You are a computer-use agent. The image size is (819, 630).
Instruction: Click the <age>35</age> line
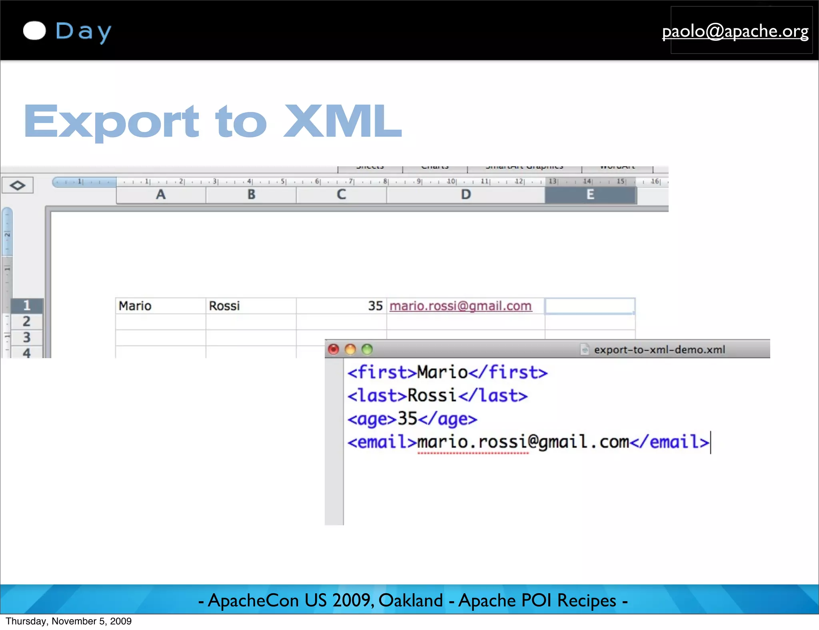412,419
